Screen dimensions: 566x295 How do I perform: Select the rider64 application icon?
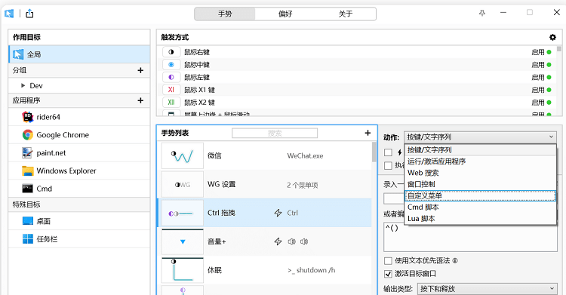[x=28, y=117]
